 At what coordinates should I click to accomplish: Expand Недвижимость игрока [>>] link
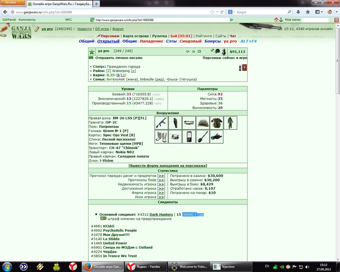(161, 184)
